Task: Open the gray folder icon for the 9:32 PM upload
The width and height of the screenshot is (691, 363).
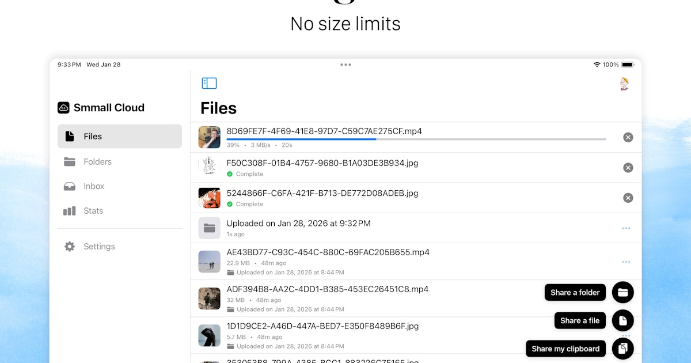Action: [x=210, y=228]
